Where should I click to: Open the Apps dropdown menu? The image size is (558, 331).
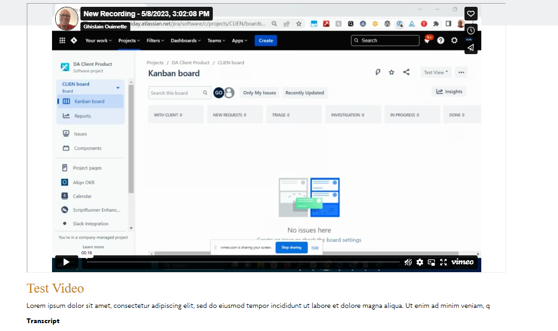coord(239,40)
